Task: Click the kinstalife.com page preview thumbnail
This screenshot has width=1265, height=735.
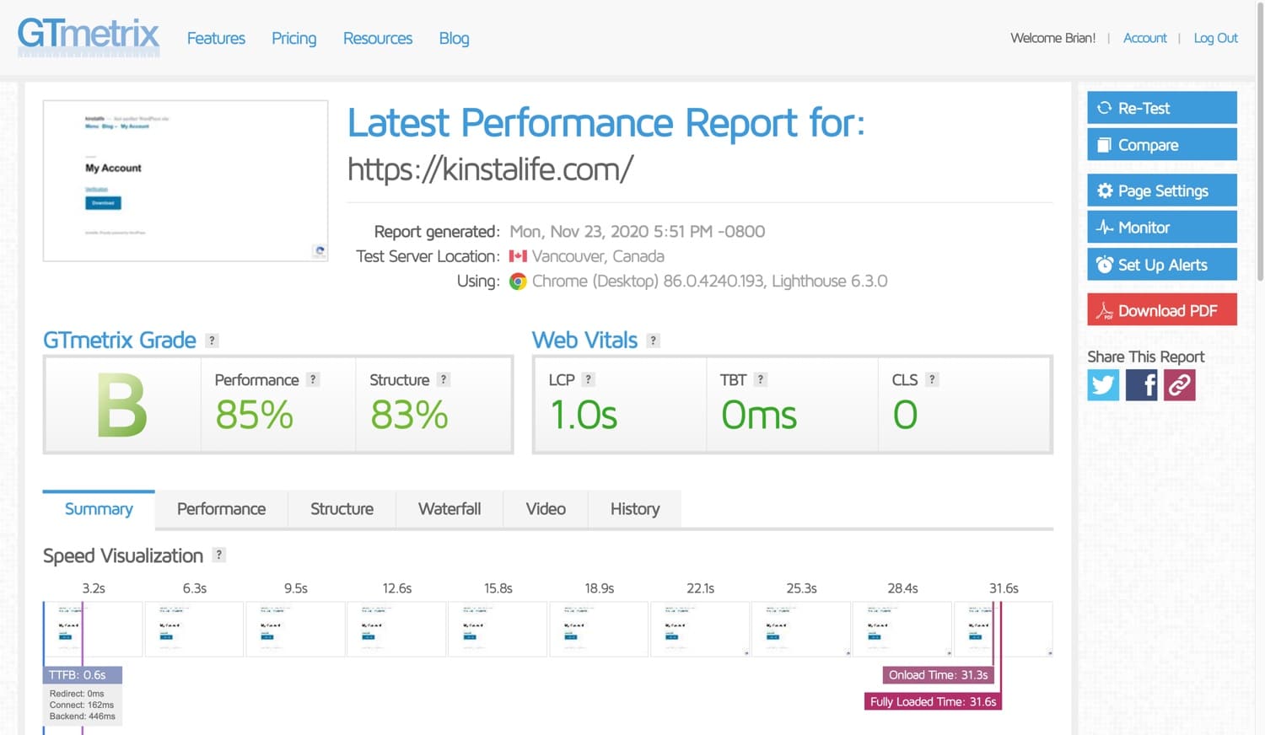Action: tap(185, 180)
